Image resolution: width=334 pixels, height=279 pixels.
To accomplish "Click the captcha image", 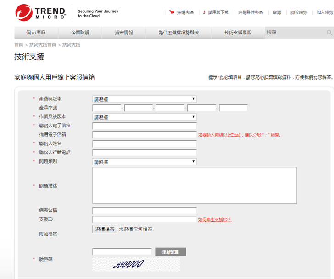I will pos(136,264).
